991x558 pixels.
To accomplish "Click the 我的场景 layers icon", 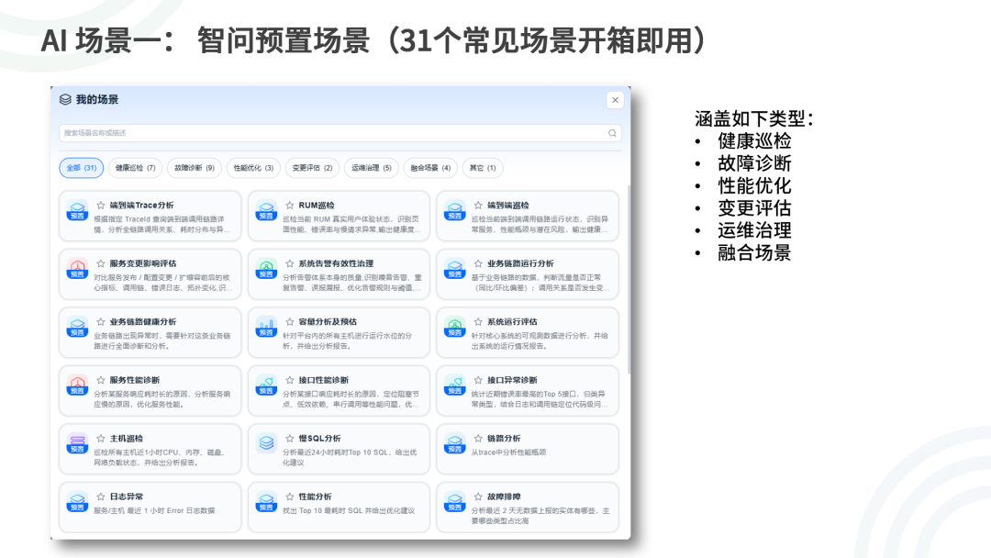I will point(65,99).
